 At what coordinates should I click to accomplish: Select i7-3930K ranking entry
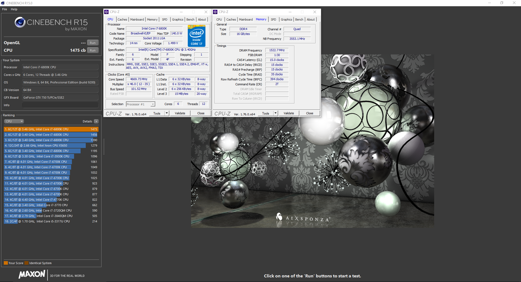(51, 156)
